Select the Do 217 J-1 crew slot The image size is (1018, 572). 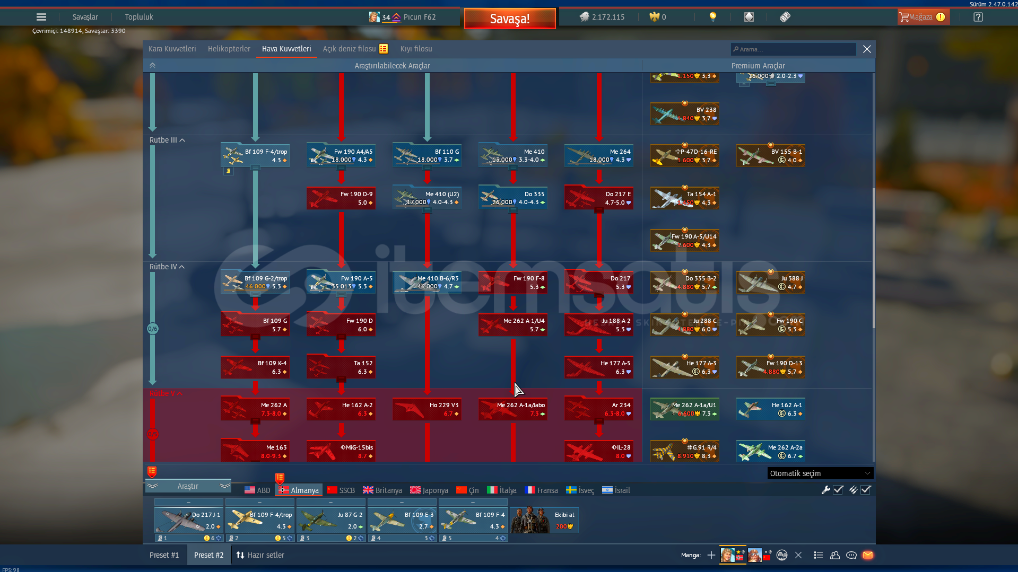click(189, 520)
